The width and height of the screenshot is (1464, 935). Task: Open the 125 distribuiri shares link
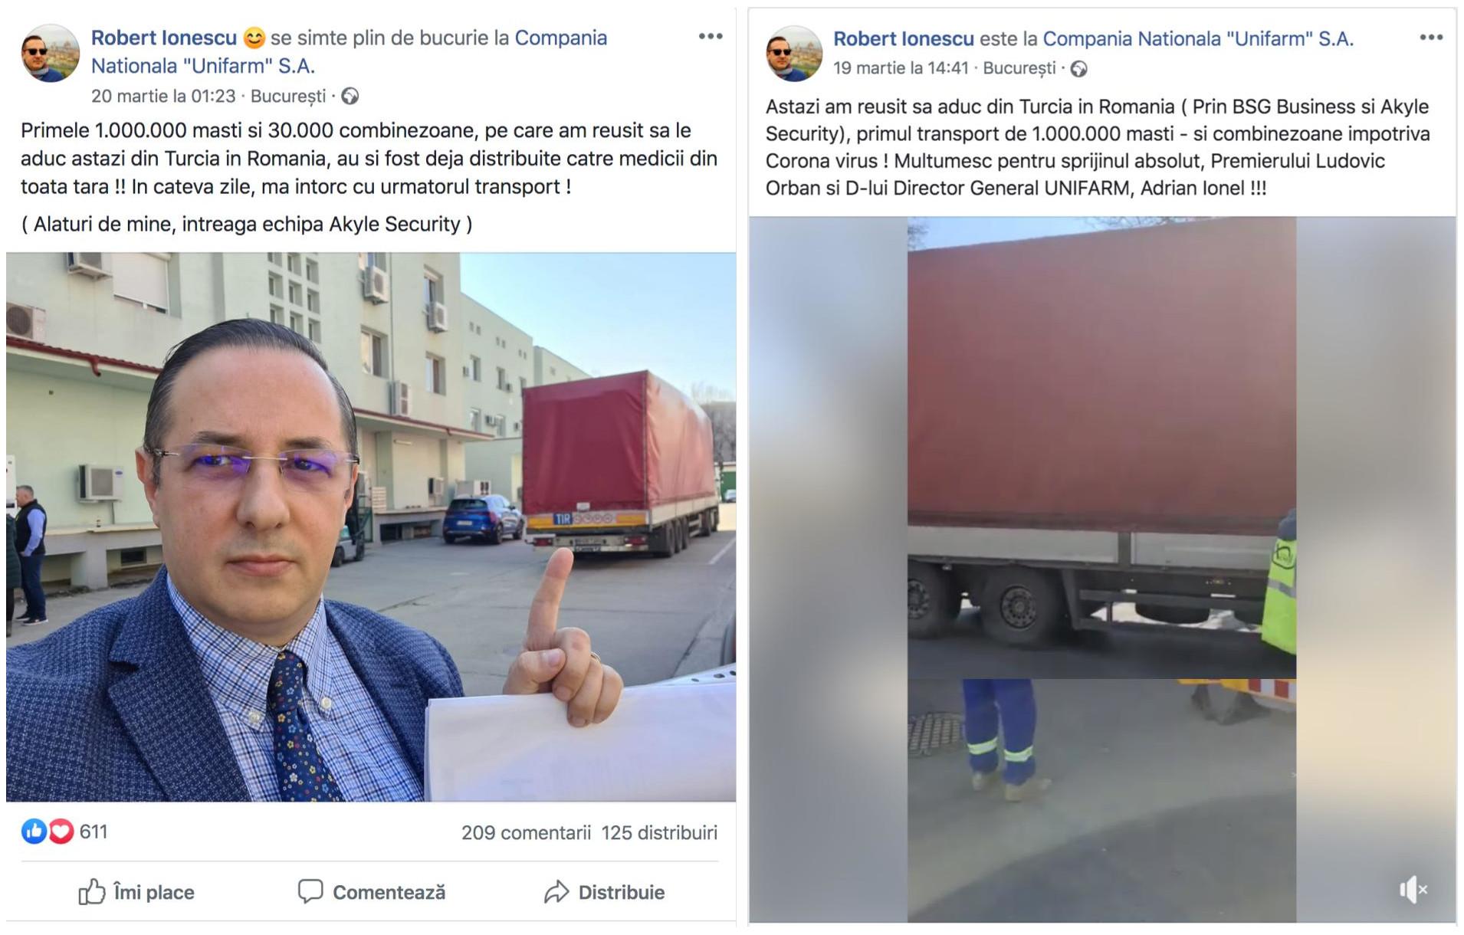click(659, 832)
